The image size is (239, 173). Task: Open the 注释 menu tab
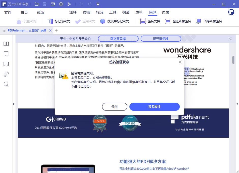tap(73, 12)
